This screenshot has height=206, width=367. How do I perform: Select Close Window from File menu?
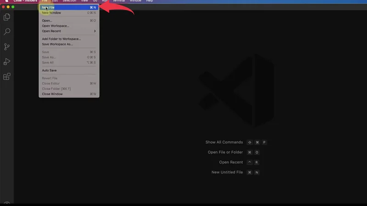(x=52, y=94)
